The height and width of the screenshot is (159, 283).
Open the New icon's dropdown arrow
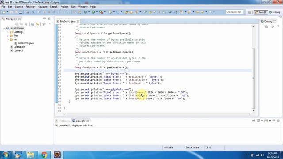coord(8,12)
